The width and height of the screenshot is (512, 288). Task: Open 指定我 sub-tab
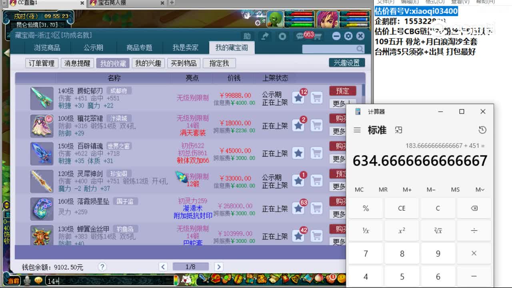219,63
